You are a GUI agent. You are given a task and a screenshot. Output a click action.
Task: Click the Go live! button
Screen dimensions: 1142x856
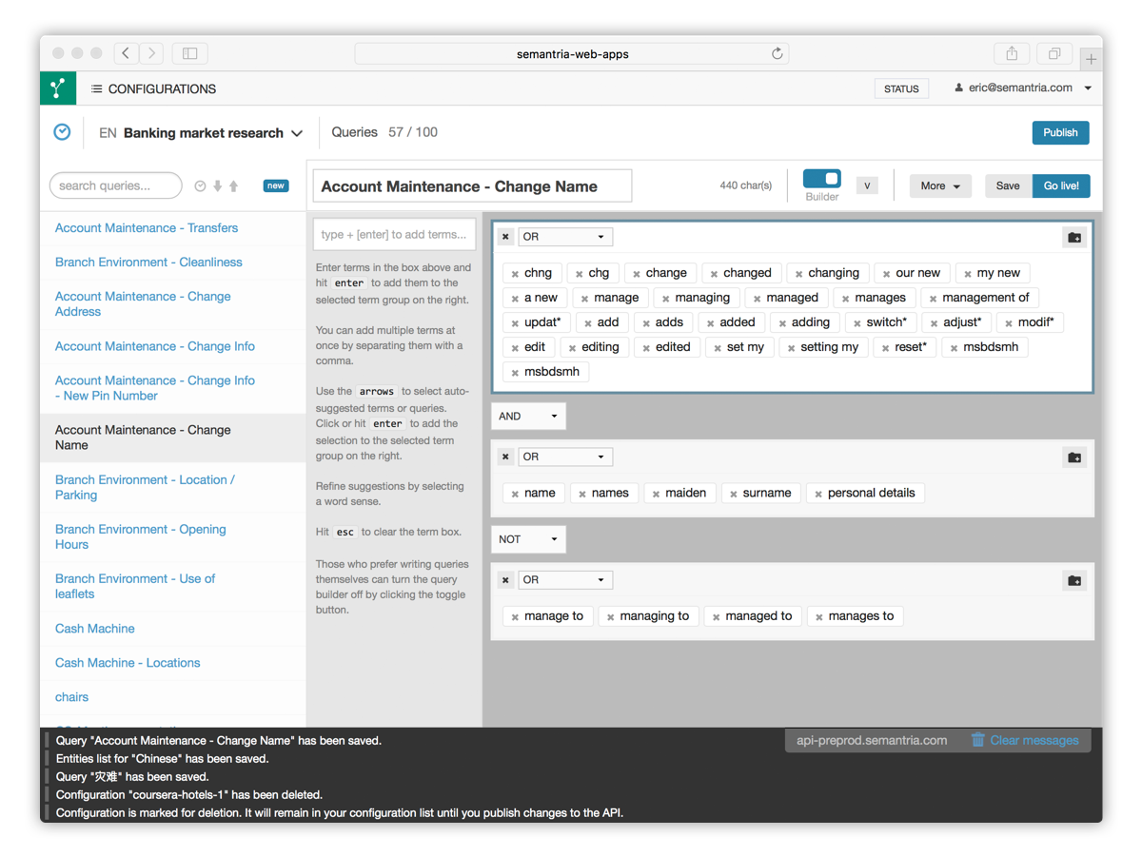[x=1061, y=186]
